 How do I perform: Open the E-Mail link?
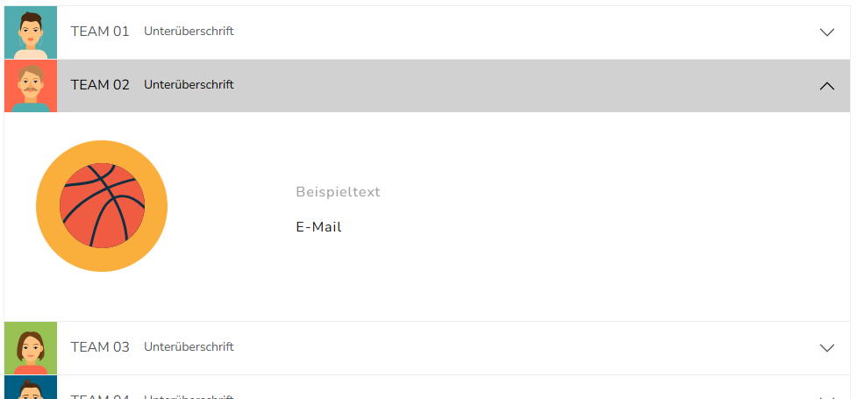pyautogui.click(x=318, y=227)
